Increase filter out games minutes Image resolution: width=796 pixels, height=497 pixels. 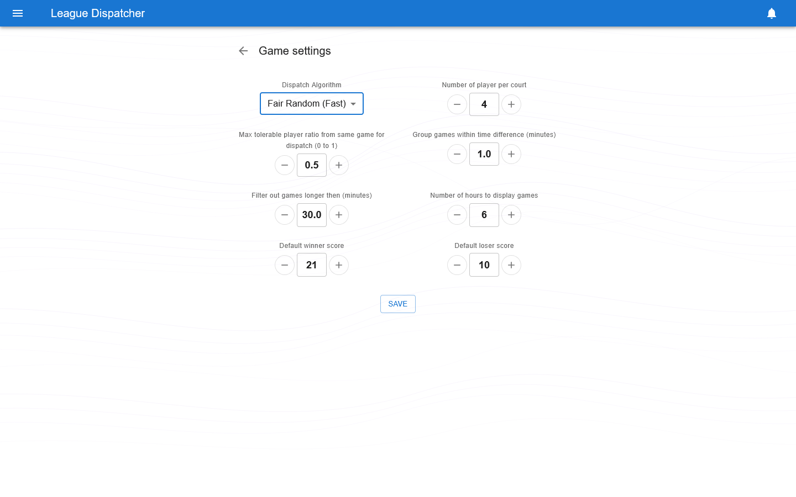(x=339, y=215)
